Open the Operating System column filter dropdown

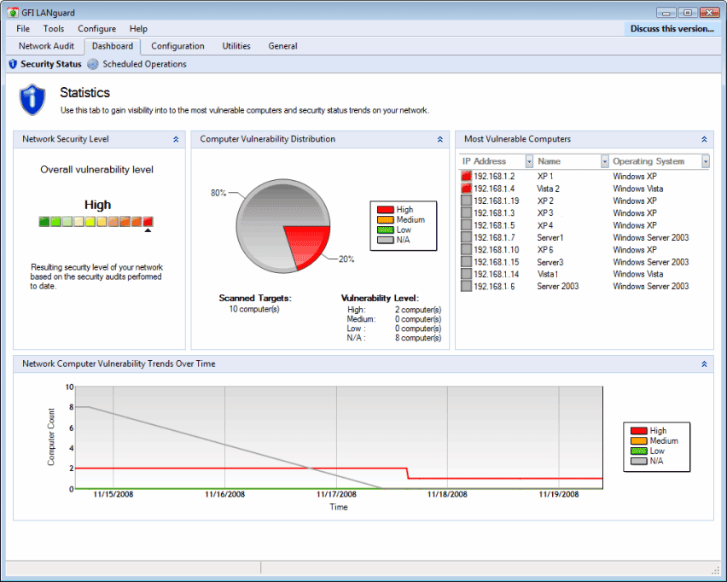click(705, 161)
